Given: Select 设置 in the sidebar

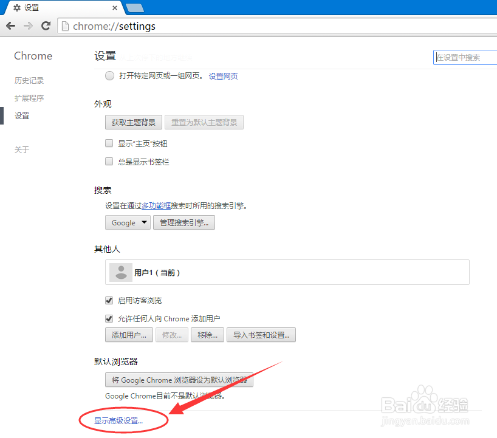Looking at the screenshot, I should [22, 116].
